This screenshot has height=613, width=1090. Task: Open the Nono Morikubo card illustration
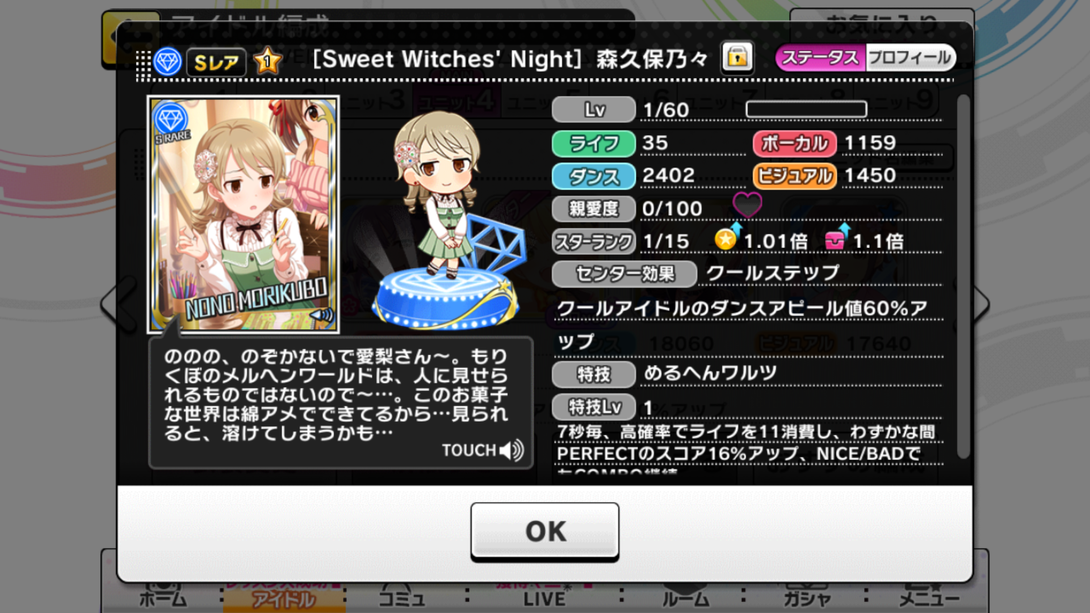pos(244,214)
